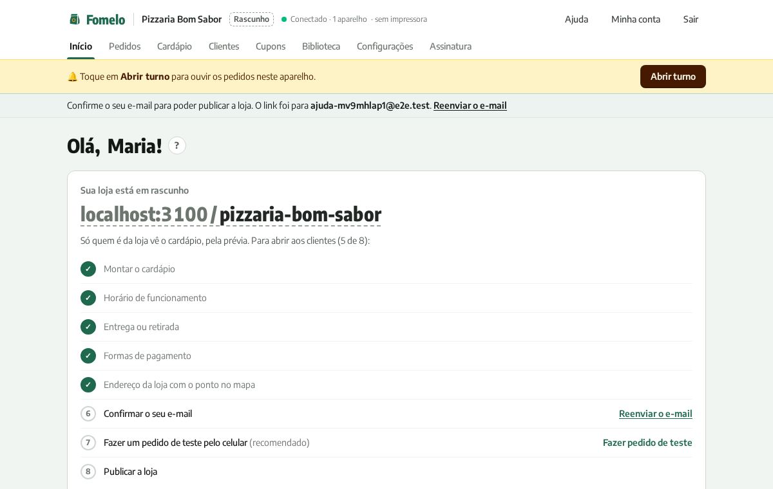The image size is (773, 489).
Task: Open the Pedidos tab
Action: [x=124, y=46]
